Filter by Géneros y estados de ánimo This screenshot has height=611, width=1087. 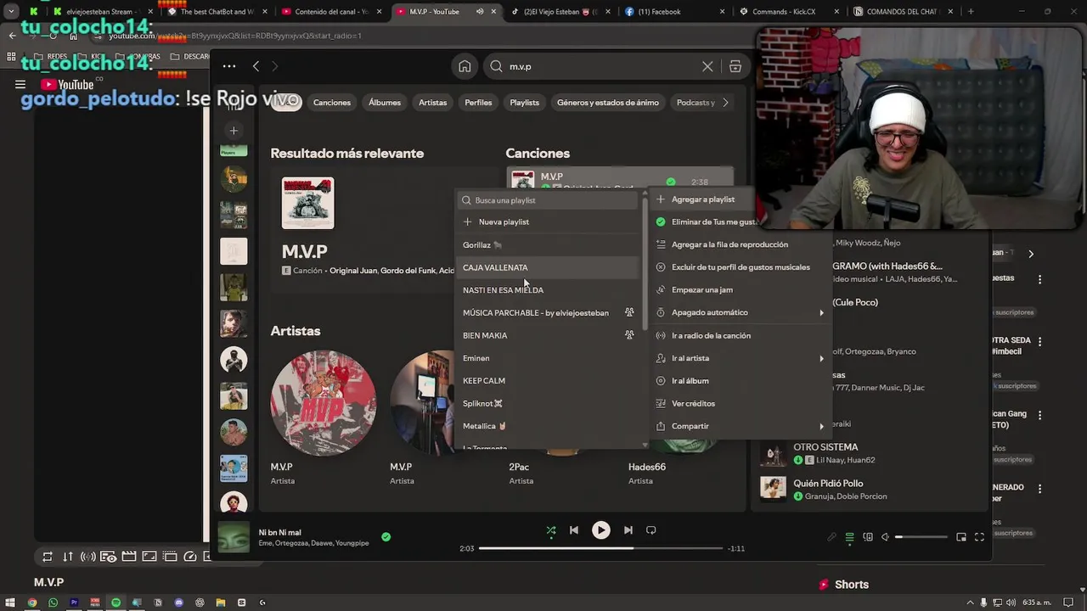[608, 103]
